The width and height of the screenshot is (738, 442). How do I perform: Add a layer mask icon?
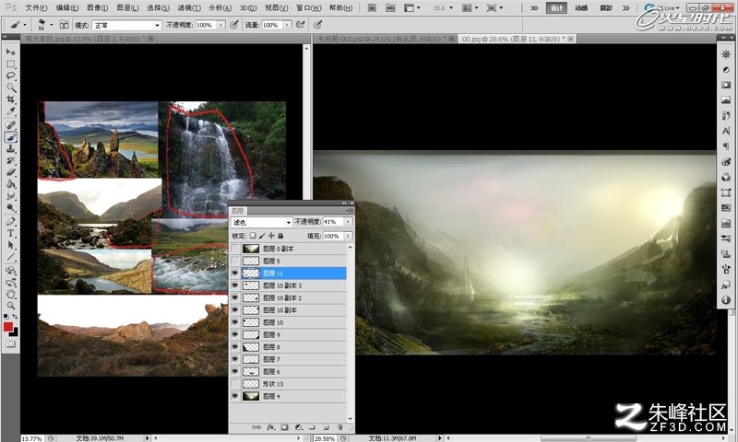[284, 427]
